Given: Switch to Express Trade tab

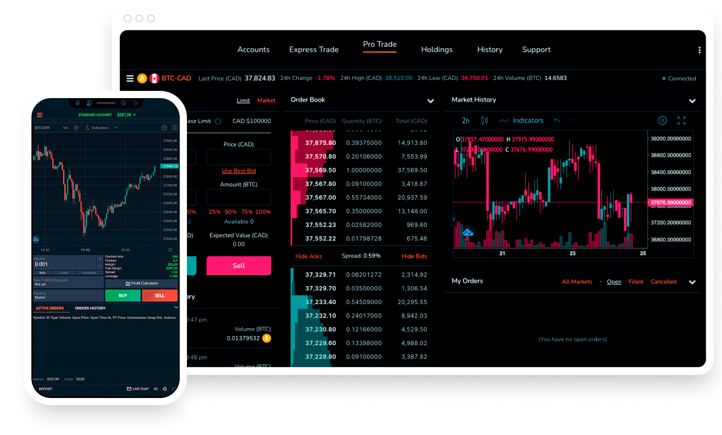Looking at the screenshot, I should pyautogui.click(x=314, y=50).
